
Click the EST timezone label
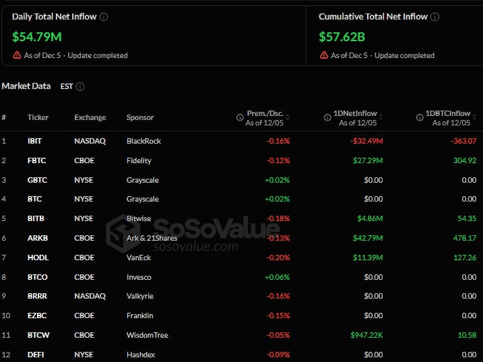click(x=67, y=86)
